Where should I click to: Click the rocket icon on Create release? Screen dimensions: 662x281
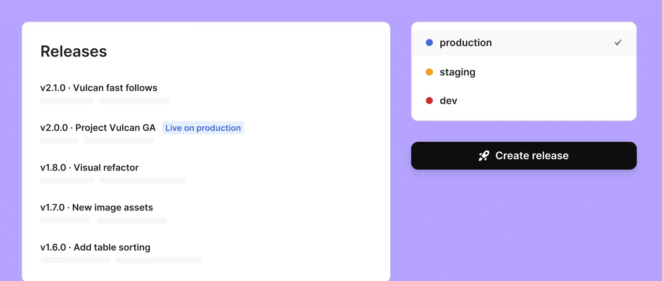[484, 156]
